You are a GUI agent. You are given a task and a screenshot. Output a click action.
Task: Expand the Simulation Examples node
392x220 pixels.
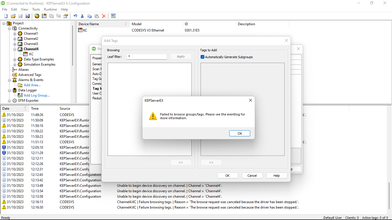click(x=14, y=64)
